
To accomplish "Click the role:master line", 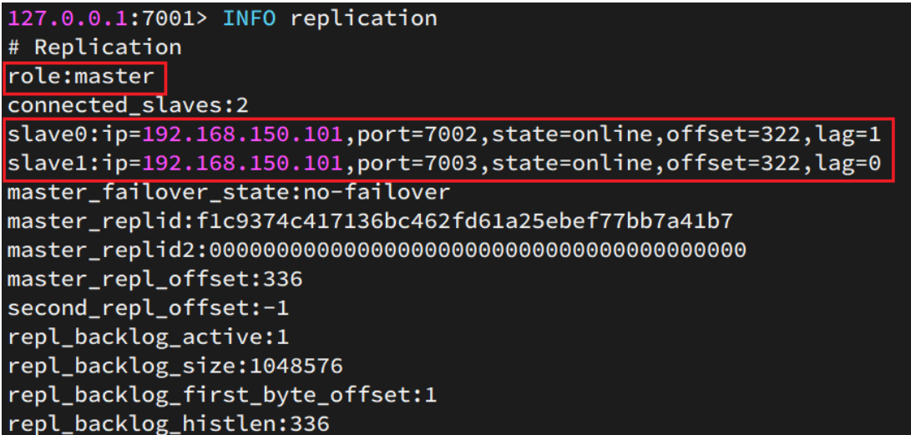I will [x=81, y=76].
